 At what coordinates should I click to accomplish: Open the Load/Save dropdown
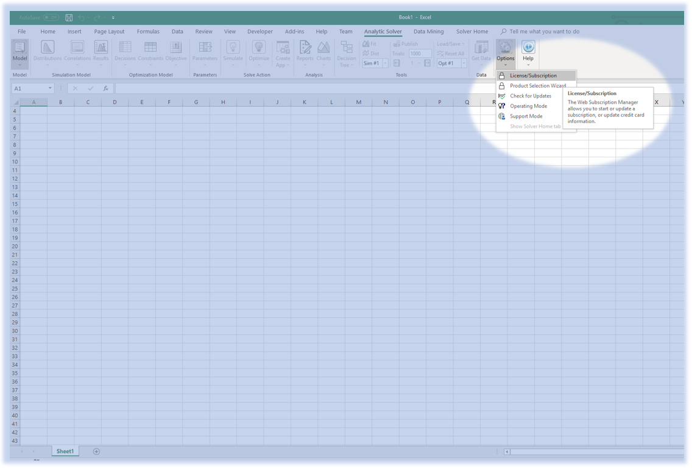click(451, 44)
